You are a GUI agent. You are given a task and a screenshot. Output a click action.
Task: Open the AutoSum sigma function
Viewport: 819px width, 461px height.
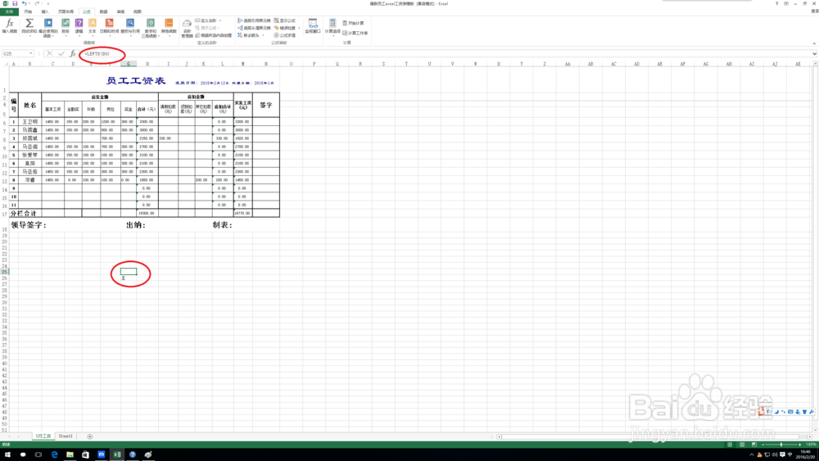pyautogui.click(x=29, y=26)
